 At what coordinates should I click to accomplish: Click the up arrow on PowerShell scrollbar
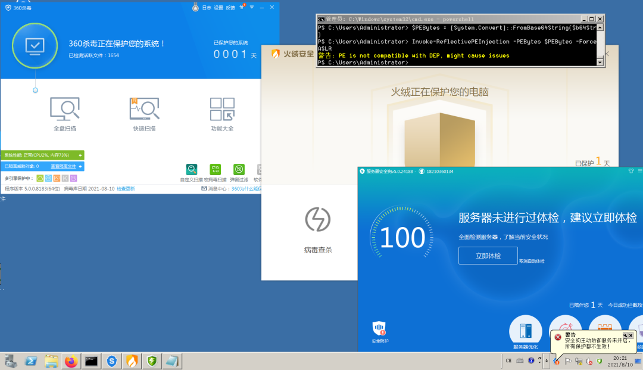coord(600,27)
